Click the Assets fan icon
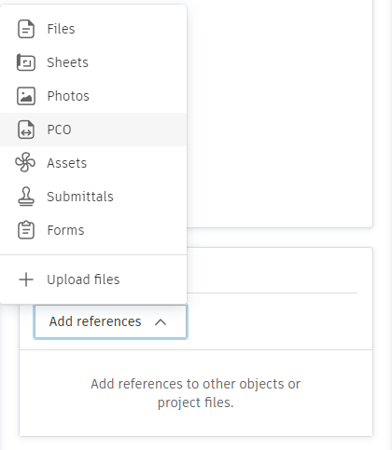This screenshot has height=450, width=392. point(25,162)
